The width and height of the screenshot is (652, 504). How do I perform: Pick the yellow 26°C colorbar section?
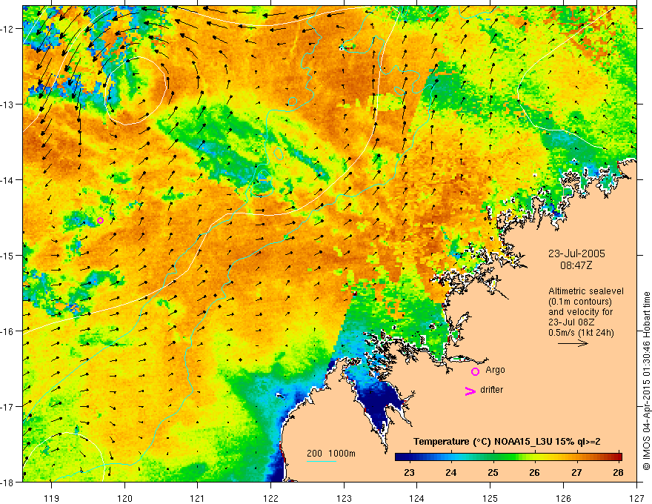pos(535,457)
